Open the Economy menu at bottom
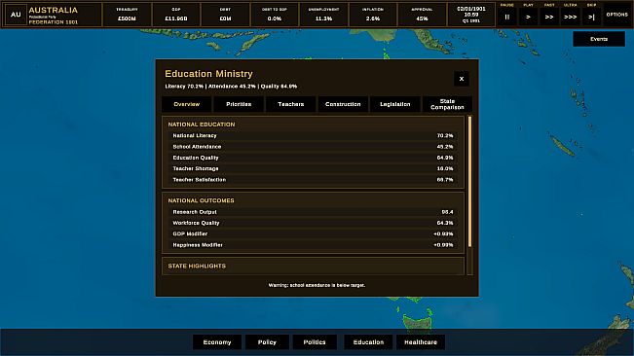Screen dimensions: 634x356 pos(217,342)
